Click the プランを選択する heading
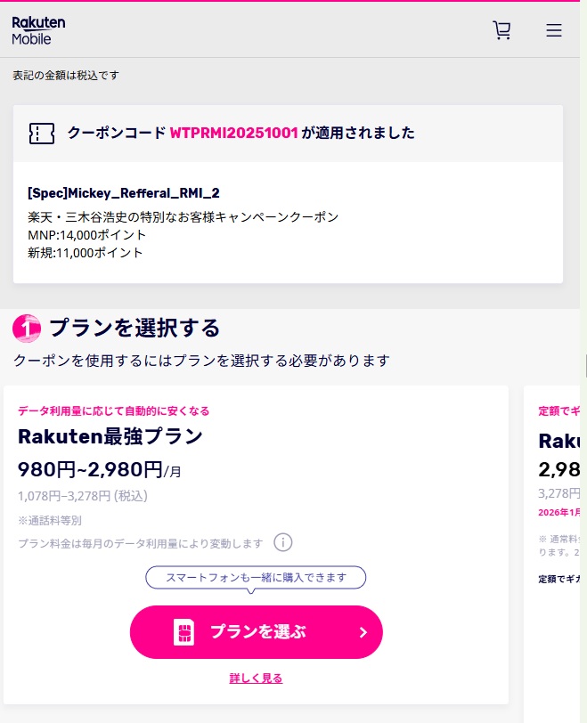The width and height of the screenshot is (587, 723). [x=135, y=328]
